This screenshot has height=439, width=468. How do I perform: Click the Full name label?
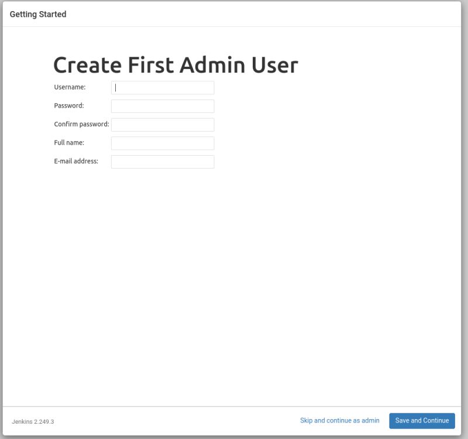68,143
